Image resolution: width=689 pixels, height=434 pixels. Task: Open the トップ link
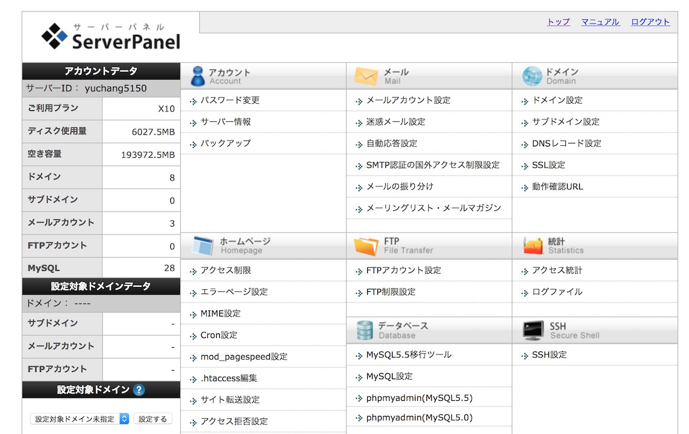pyautogui.click(x=559, y=22)
